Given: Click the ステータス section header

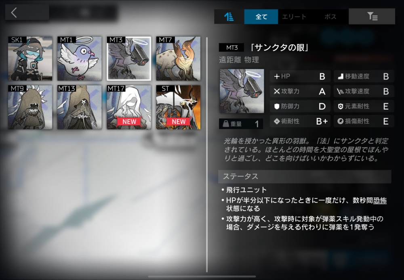Looking at the screenshot, I should coord(305,177).
